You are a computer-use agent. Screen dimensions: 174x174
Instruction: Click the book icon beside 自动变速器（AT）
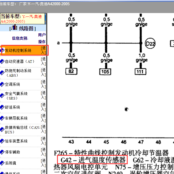point(2,61)
